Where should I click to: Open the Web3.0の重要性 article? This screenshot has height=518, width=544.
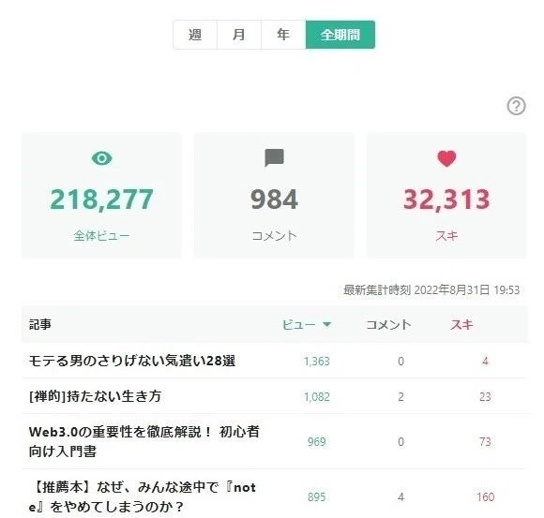144,441
